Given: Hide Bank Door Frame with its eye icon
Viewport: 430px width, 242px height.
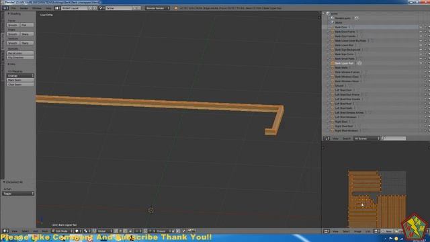Looking at the screenshot, I should (421, 32).
